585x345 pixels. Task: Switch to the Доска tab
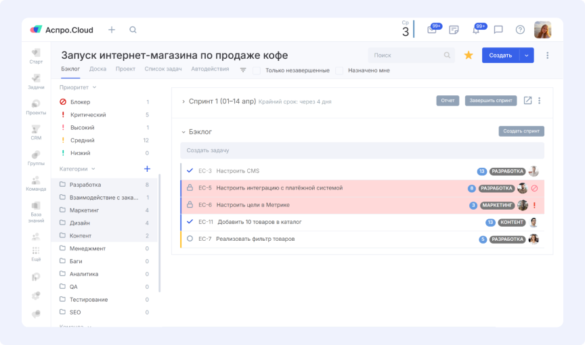click(97, 69)
